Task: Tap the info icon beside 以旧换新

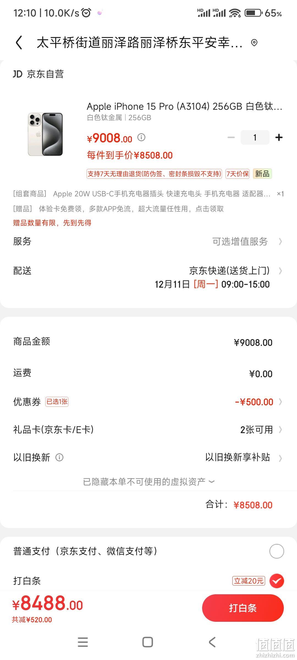Action: [x=59, y=457]
